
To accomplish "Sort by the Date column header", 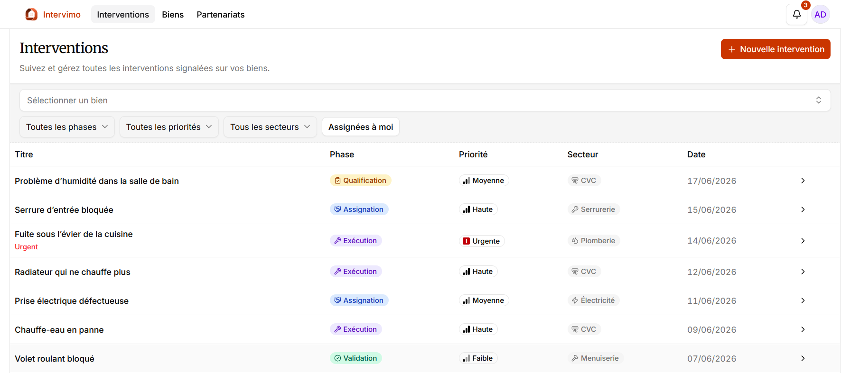I will pyautogui.click(x=696, y=155).
